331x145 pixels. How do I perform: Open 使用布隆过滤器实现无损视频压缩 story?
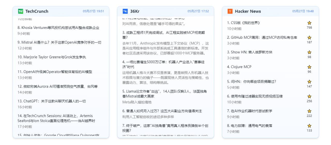pyautogui.click(x=255, y=96)
